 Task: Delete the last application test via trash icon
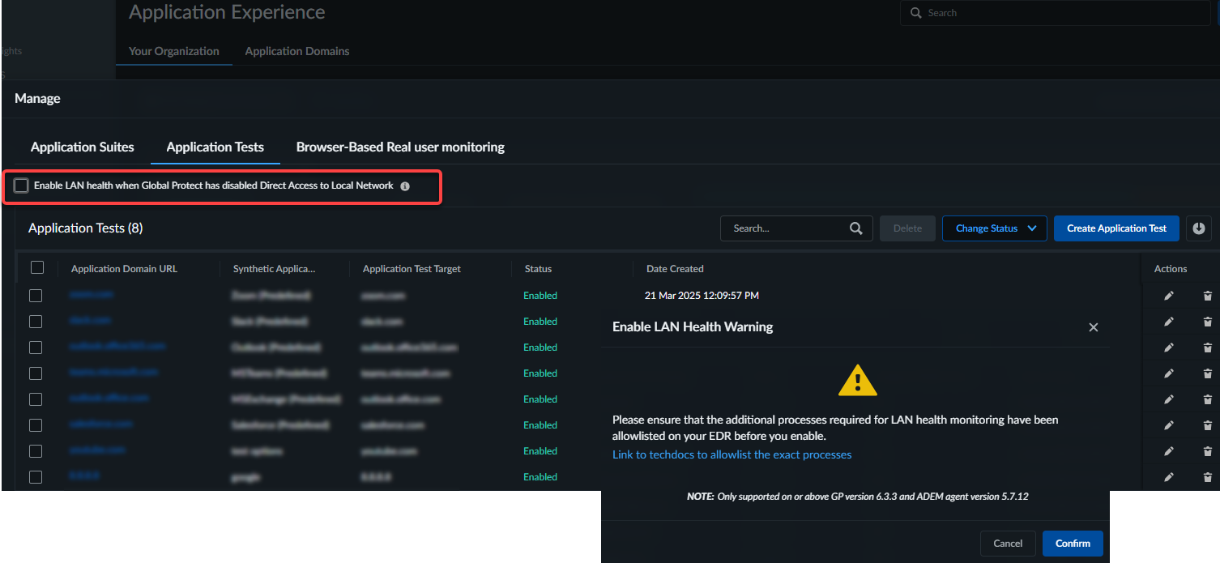click(1207, 477)
